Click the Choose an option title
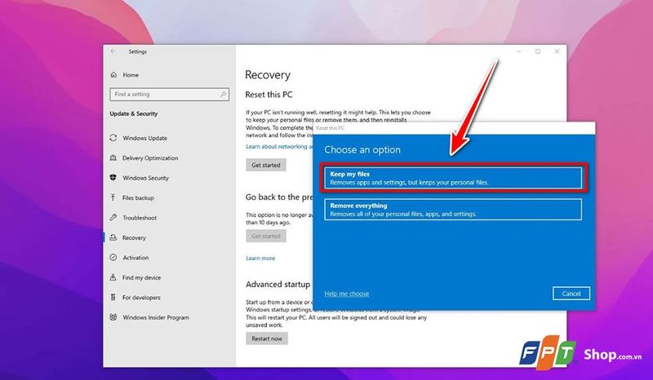Viewport: 653px width, 380px height. pyautogui.click(x=362, y=150)
